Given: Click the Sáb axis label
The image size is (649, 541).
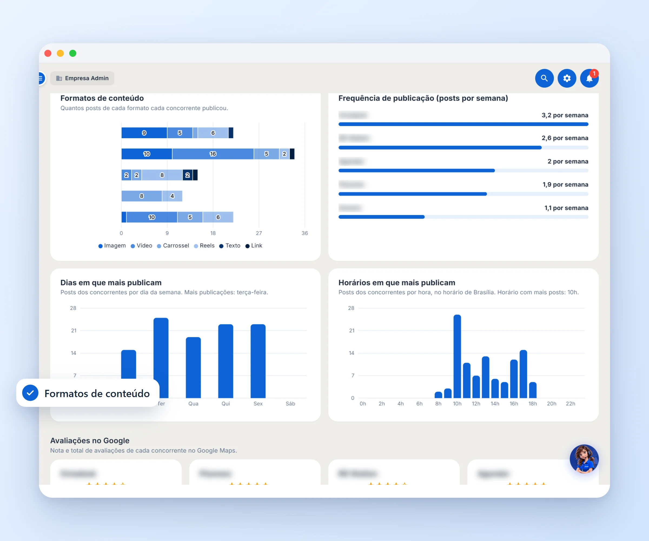Looking at the screenshot, I should point(290,404).
